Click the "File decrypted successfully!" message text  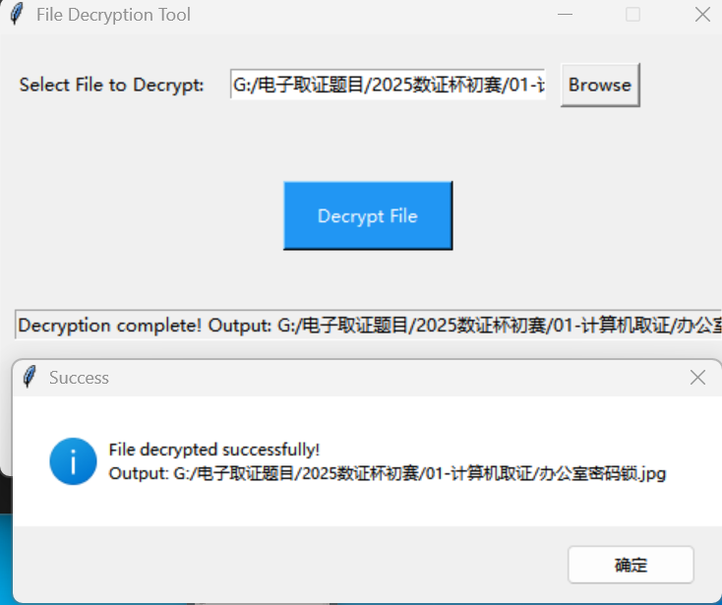click(213, 450)
